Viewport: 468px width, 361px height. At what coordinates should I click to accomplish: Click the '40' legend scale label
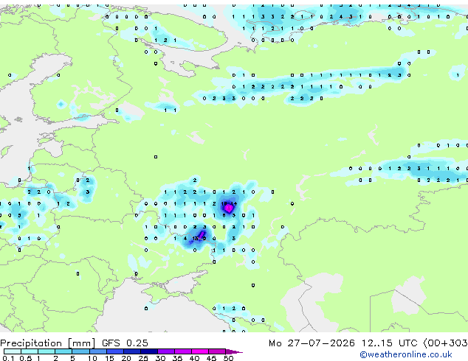pyautogui.click(x=194, y=358)
